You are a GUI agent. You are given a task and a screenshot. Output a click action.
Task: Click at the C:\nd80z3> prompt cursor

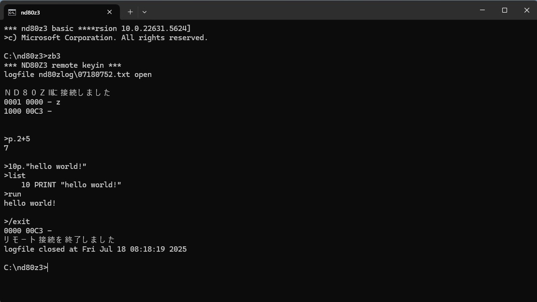pyautogui.click(x=47, y=267)
